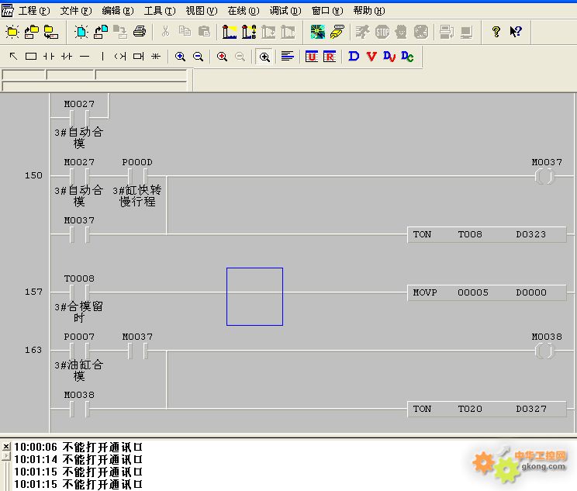The width and height of the screenshot is (577, 491).
Task: Click the Open File icon
Action: [101, 32]
